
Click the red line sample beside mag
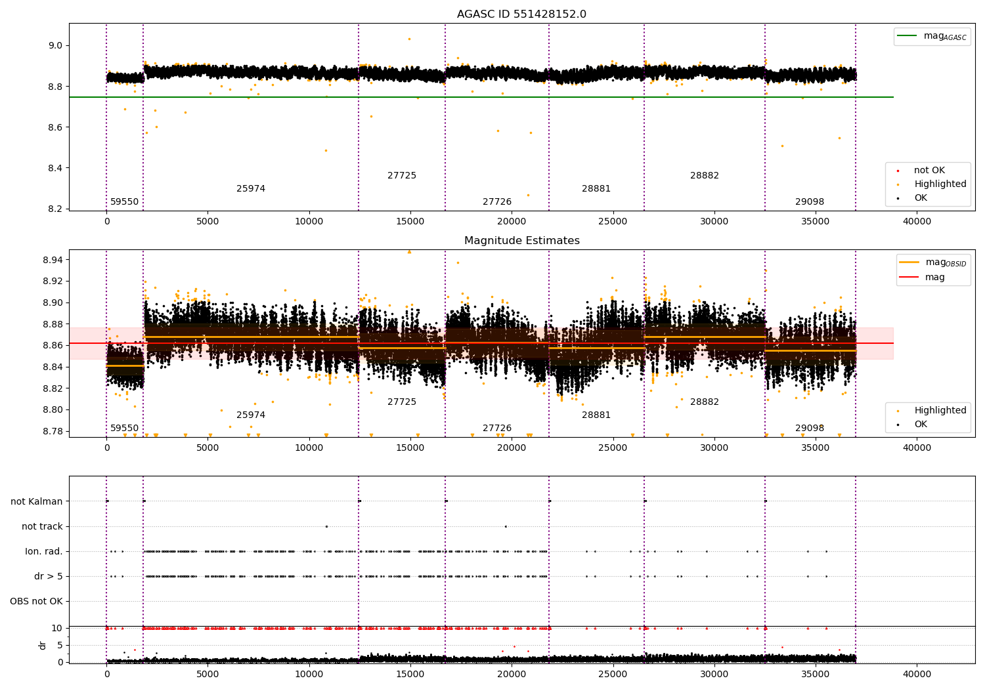pos(909,278)
